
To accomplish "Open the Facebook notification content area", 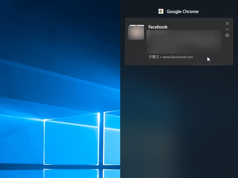I will [x=184, y=42].
